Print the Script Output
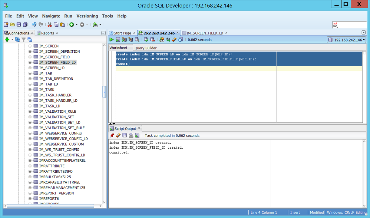Screen dimensions: 370x218 click(x=131, y=135)
